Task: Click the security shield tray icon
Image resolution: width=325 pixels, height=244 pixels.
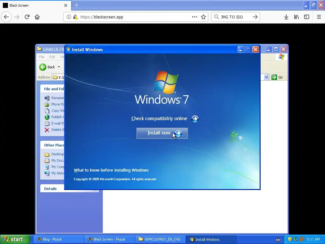Action: [290, 239]
